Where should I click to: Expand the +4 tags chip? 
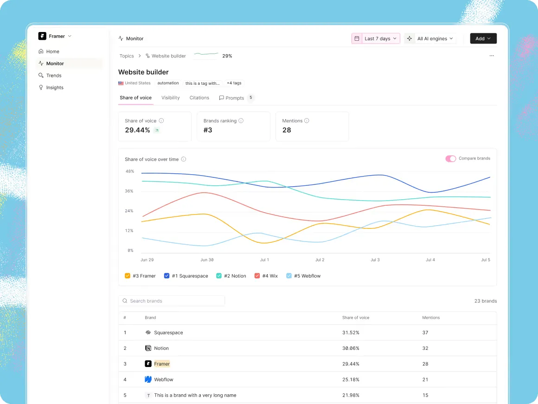pyautogui.click(x=234, y=83)
